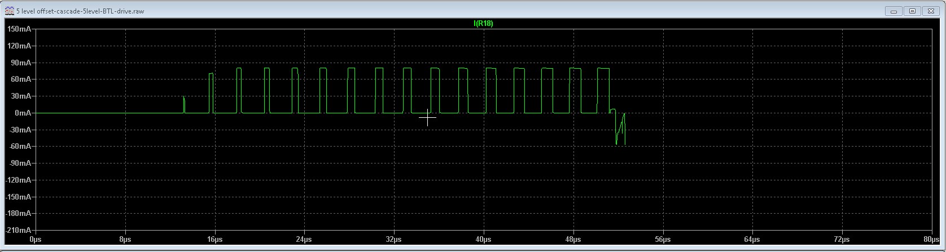Click the 40µs time axis label
This screenshot has width=946, height=252.
484,240
